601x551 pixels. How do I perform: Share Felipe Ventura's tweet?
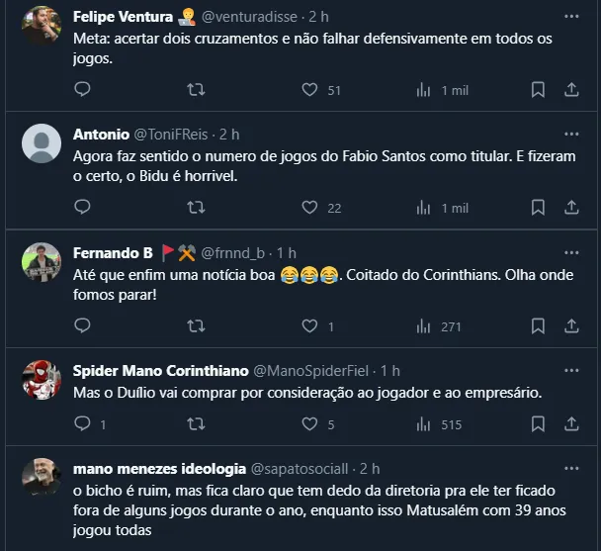[570, 89]
